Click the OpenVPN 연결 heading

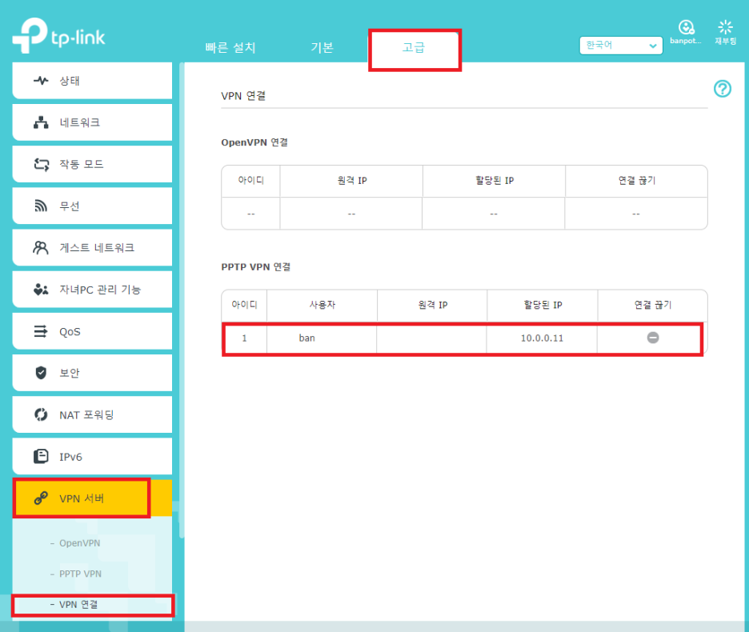(x=254, y=142)
